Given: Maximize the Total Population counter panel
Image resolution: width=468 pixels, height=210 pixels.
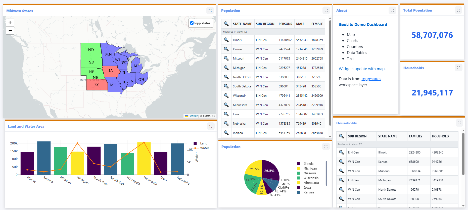Looking at the screenshot, I should (458, 10).
